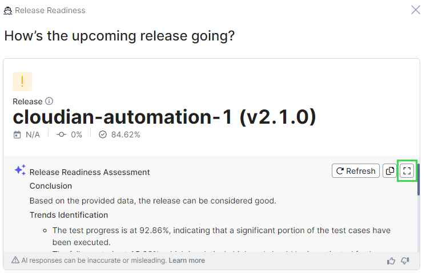The height and width of the screenshot is (273, 426).
Task: Give the AI response a thumbs up
Action: pyautogui.click(x=391, y=260)
